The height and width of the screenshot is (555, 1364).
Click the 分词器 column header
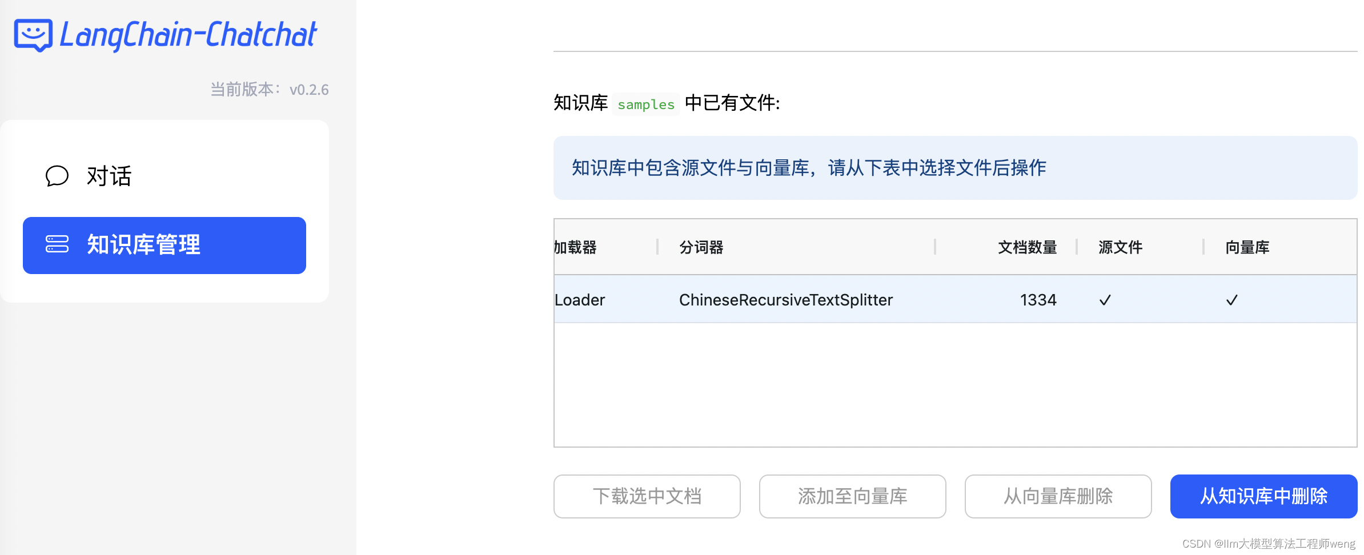click(x=701, y=247)
